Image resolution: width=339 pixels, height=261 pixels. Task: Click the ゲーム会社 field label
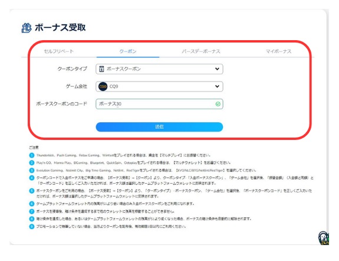[x=77, y=86]
